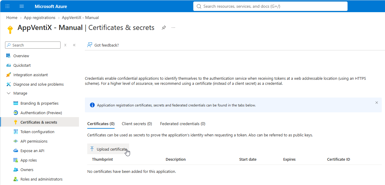This screenshot has height=185, width=385.
Task: Click the blue info icon in banner
Action: click(x=92, y=105)
